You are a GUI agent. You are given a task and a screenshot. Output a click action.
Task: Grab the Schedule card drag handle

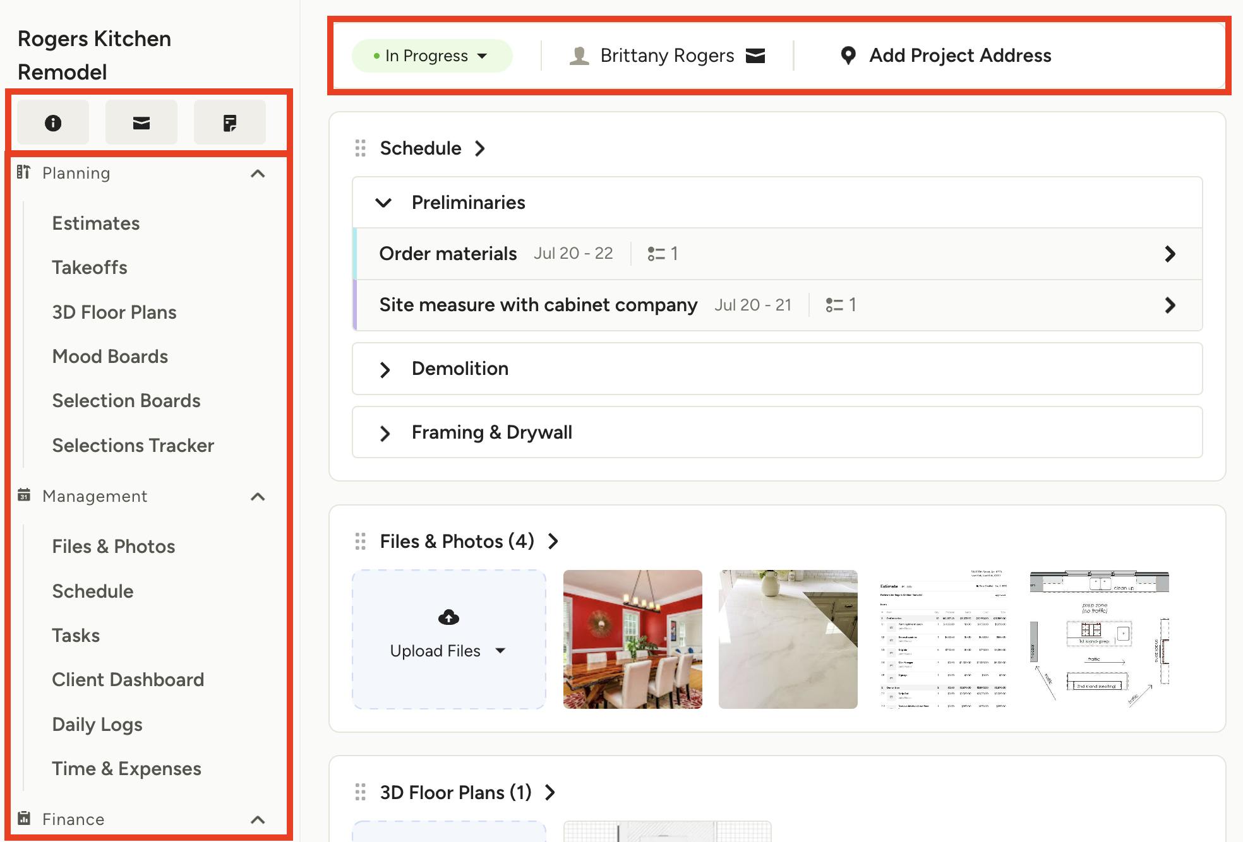[361, 148]
